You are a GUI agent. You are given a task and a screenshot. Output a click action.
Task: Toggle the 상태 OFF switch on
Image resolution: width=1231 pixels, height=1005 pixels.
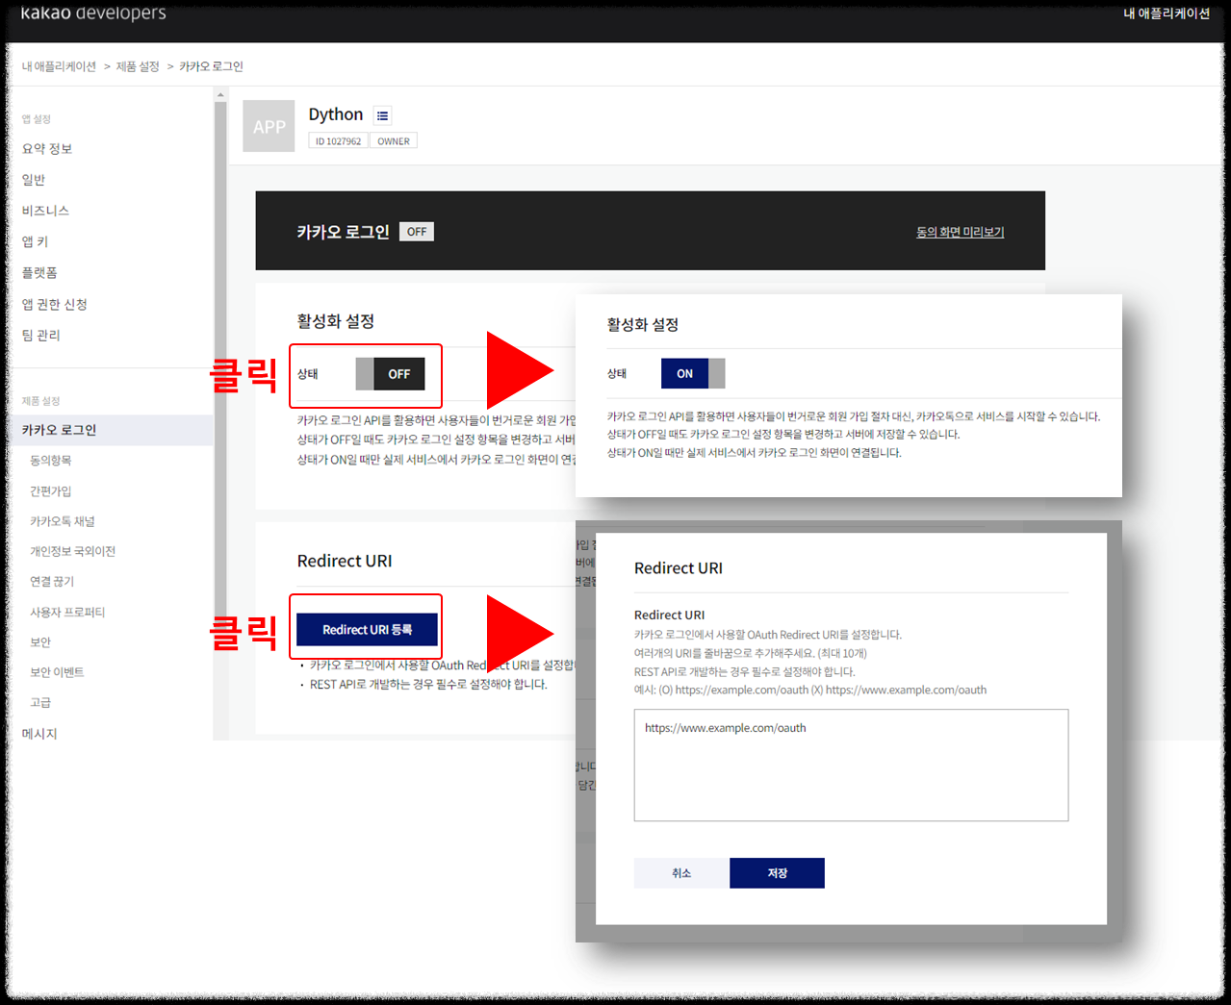[x=390, y=374]
